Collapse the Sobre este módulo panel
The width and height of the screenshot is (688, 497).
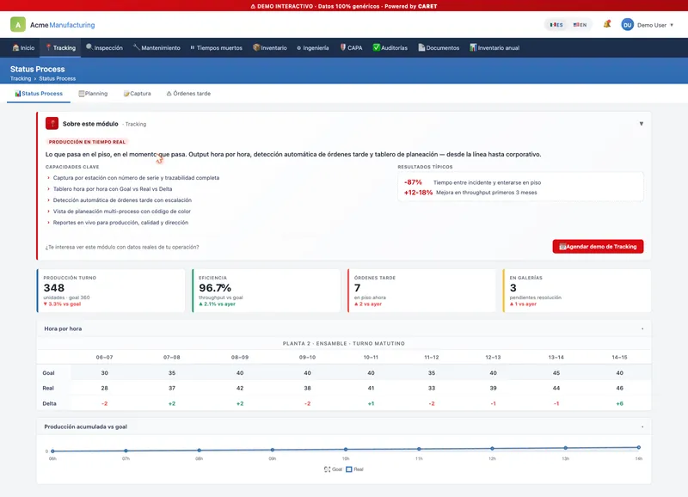(x=641, y=124)
